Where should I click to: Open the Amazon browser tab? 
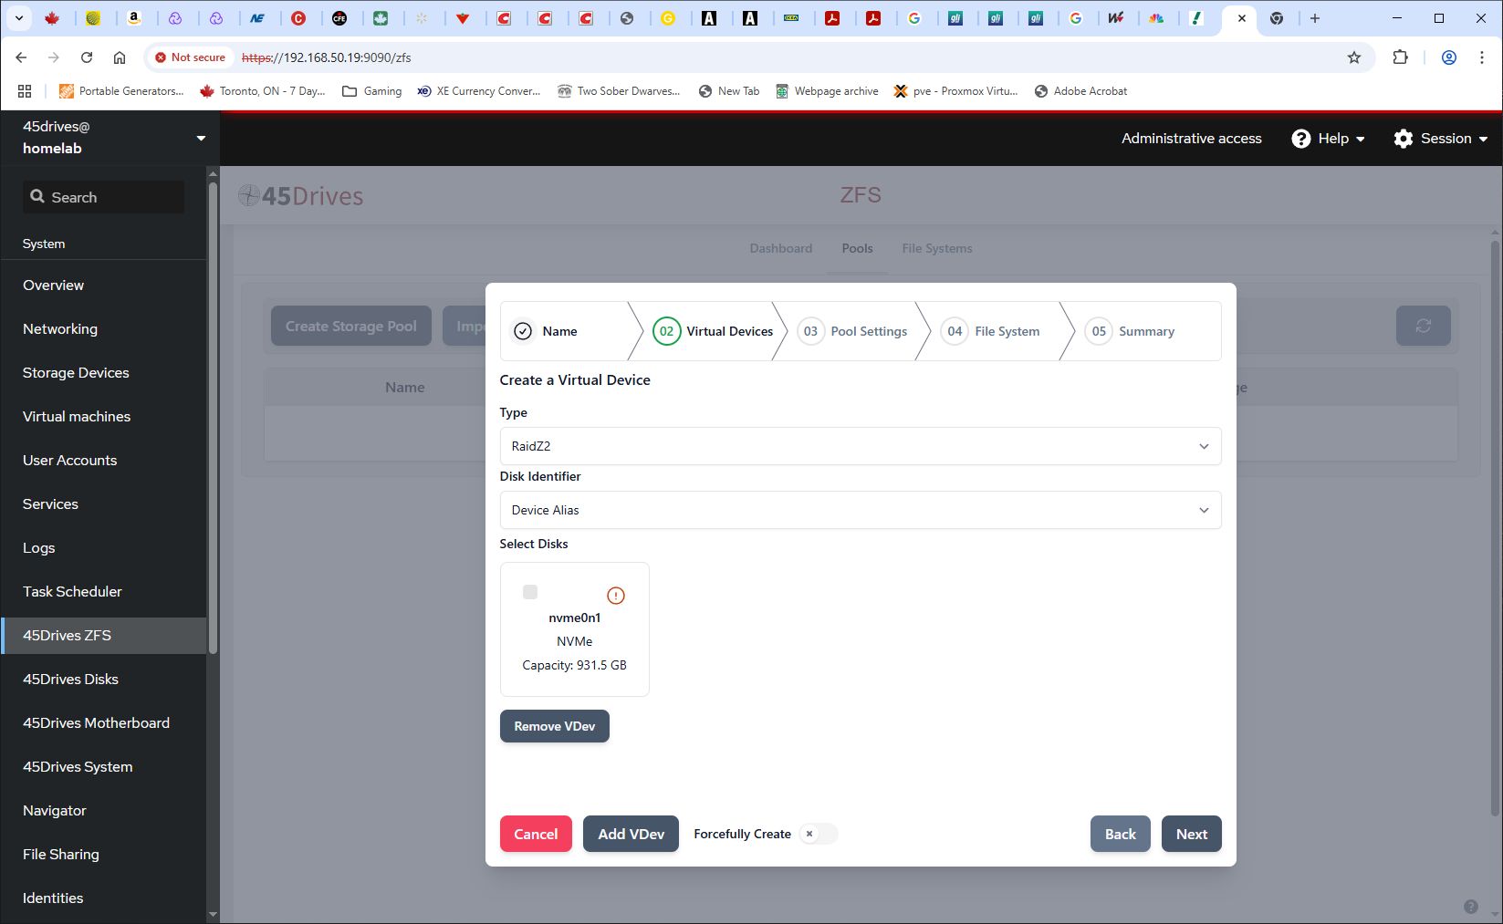(134, 18)
